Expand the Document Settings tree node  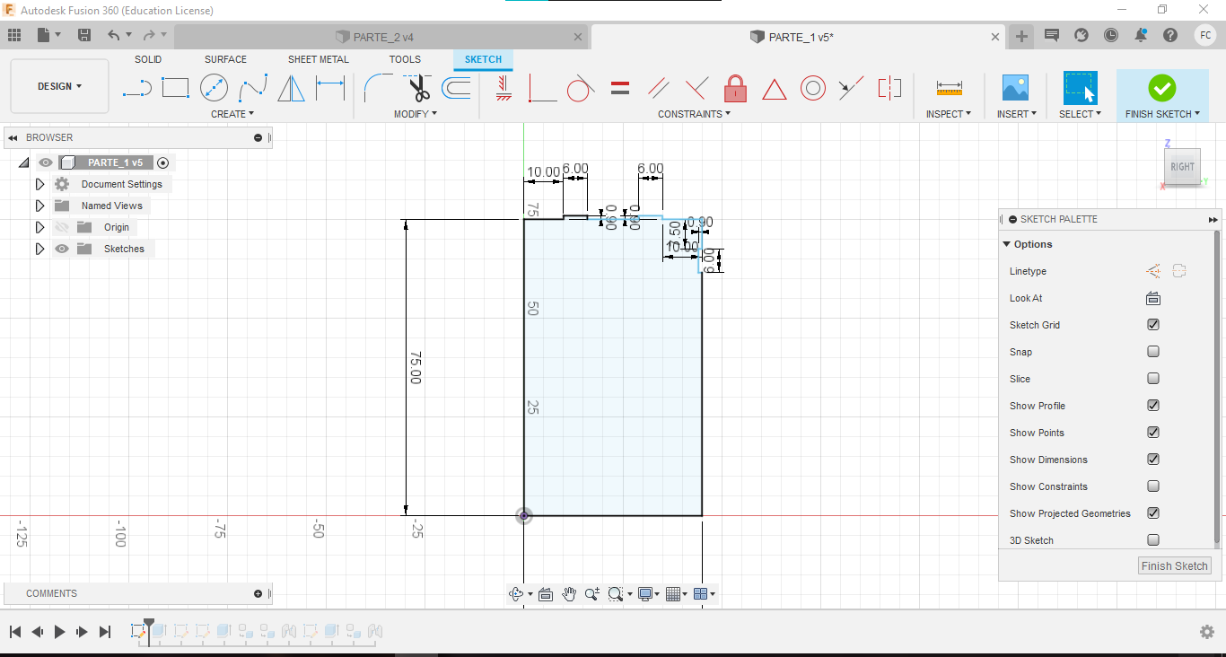pyautogui.click(x=39, y=184)
